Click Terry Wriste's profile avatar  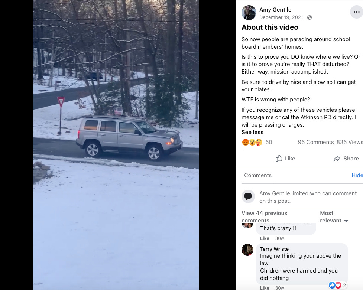[247, 250]
